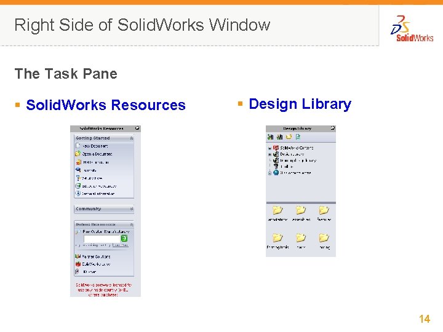Screen dimensions: 443x332
Task: Click the red SolidWorks Content tree icon
Action: (x=276, y=148)
